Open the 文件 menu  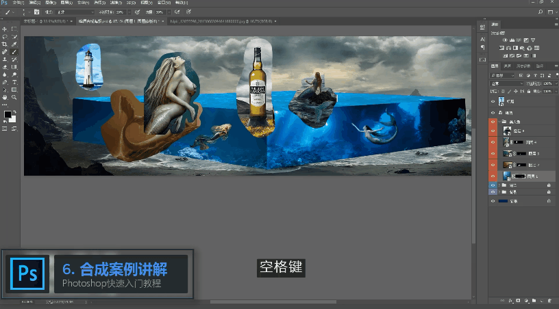tap(18, 3)
